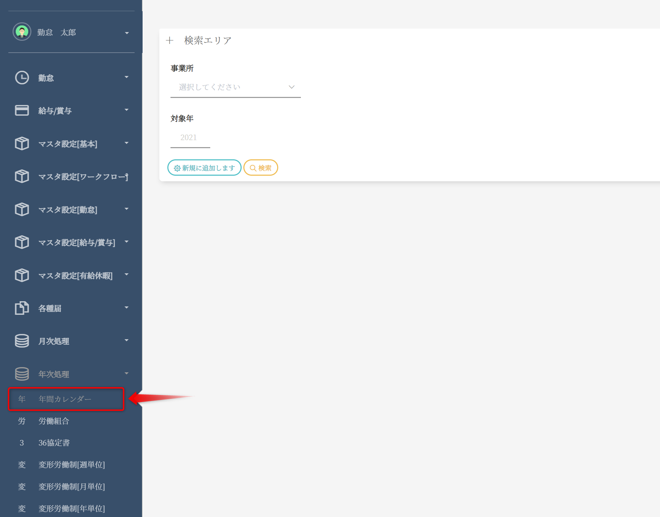Open the 年間カレンダー menu item

65,399
